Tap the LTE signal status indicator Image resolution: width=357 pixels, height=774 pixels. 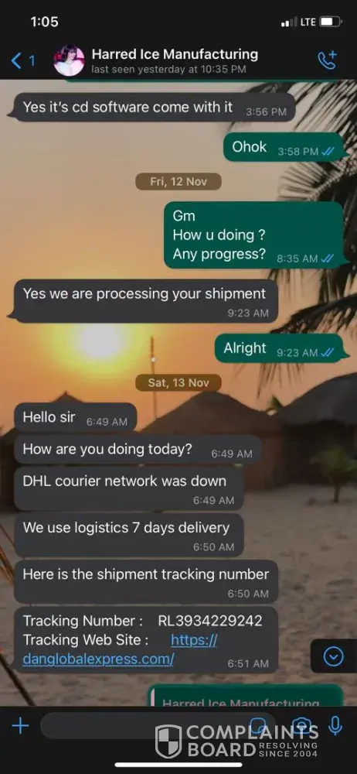308,22
